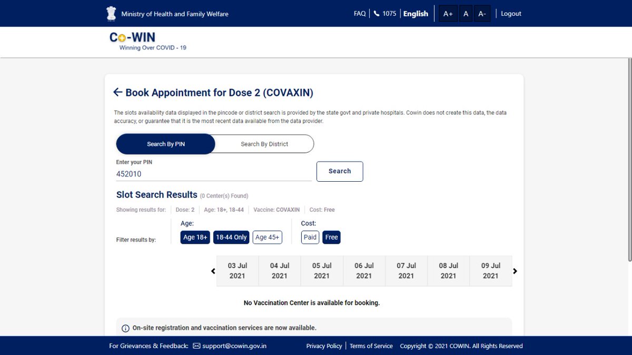This screenshot has width=632, height=355.
Task: Increase font size with A+ button
Action: (x=448, y=14)
